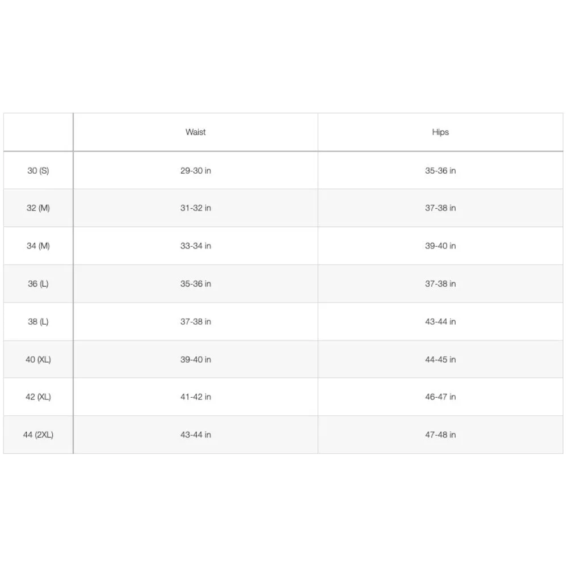The image size is (568, 568).
Task: Click the 46-47 in hips cell
Action: point(440,397)
